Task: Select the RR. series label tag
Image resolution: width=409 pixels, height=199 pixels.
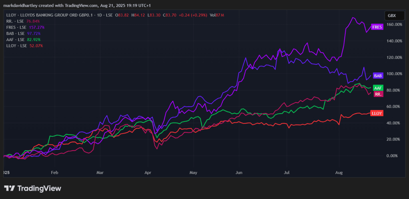Action: 378,94
